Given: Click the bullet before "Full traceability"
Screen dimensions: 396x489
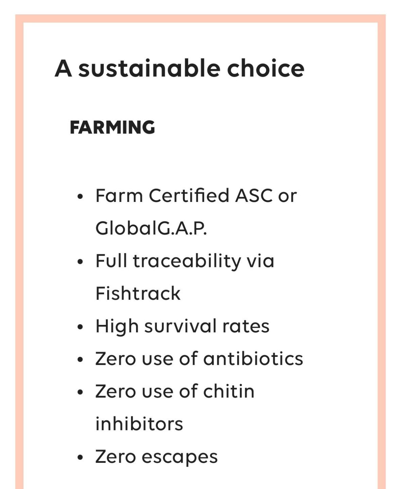Looking at the screenshot, I should pyautogui.click(x=80, y=262).
